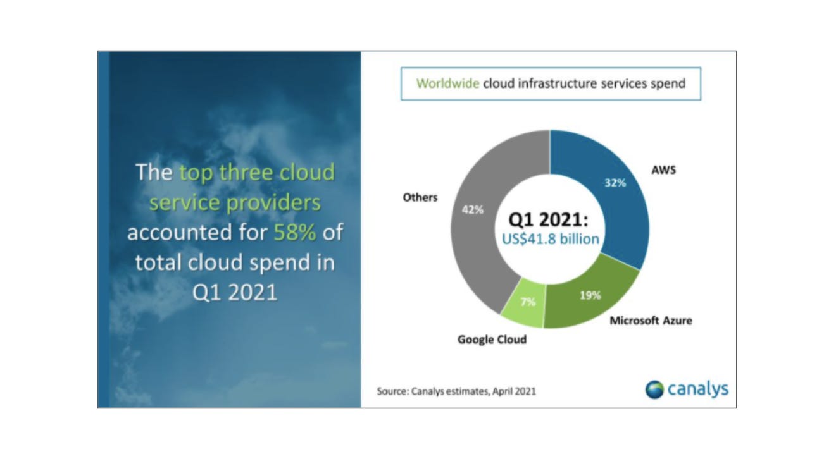Click the "42%" value
This screenshot has height=466, width=824.
click(x=472, y=209)
